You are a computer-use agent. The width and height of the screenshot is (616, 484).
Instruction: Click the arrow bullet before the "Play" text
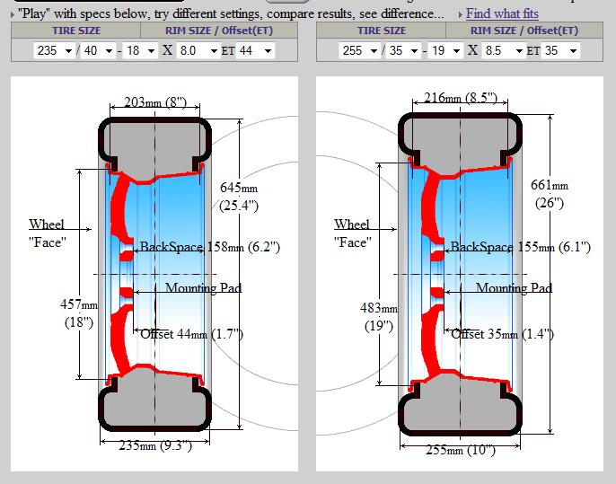pos(11,14)
